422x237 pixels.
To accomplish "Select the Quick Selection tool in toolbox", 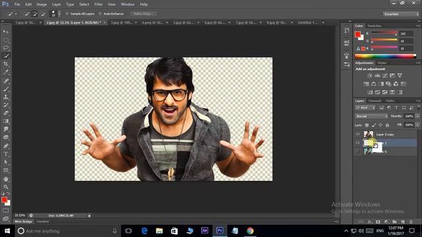I will (x=6, y=56).
